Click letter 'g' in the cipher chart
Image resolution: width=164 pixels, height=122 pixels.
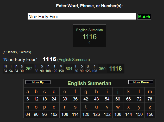[x=86, y=91]
